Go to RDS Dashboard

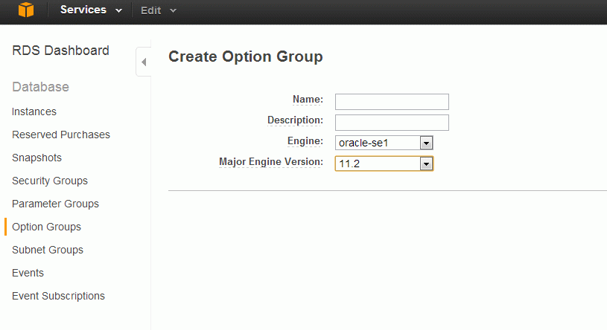pos(60,51)
